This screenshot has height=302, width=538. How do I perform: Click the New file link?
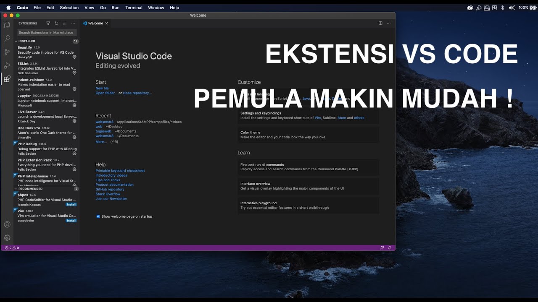click(102, 89)
